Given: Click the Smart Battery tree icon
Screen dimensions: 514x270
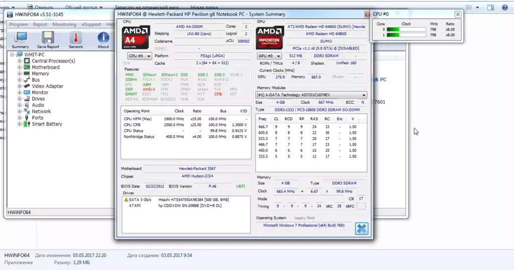Looking at the screenshot, I should (x=27, y=124).
